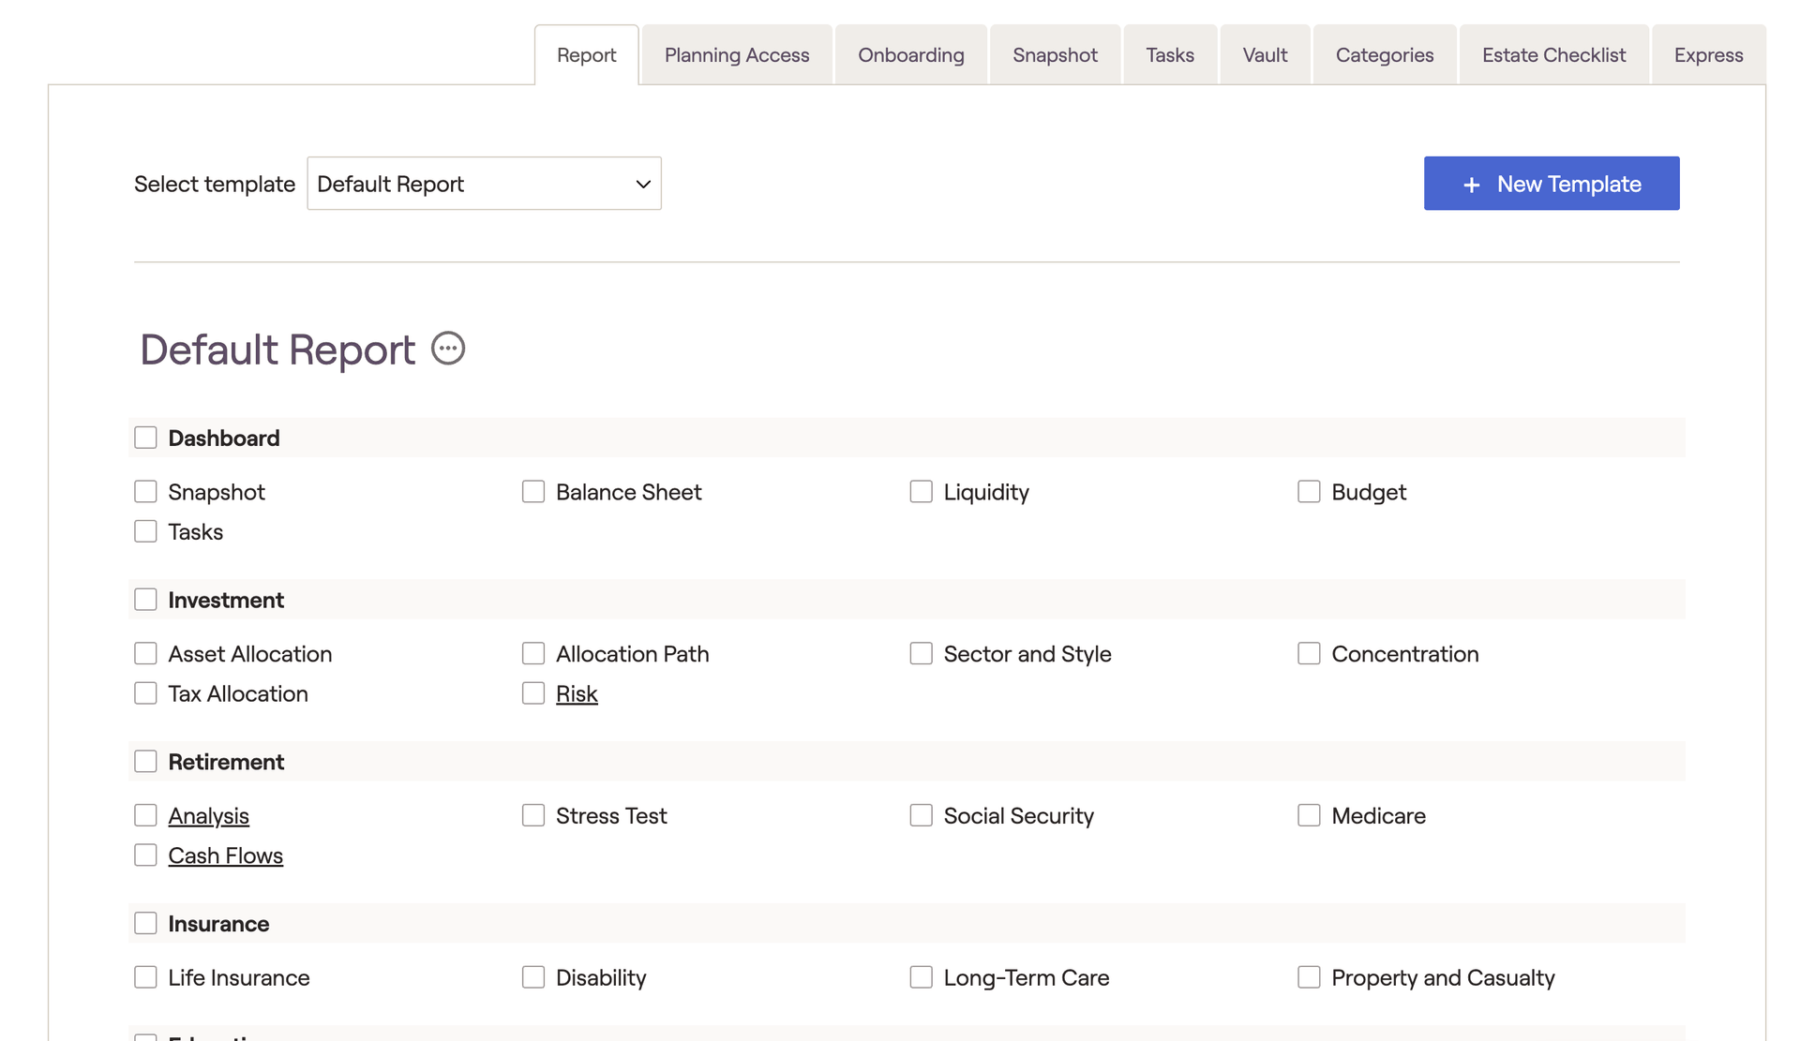Open the Select template dropdown

click(484, 184)
